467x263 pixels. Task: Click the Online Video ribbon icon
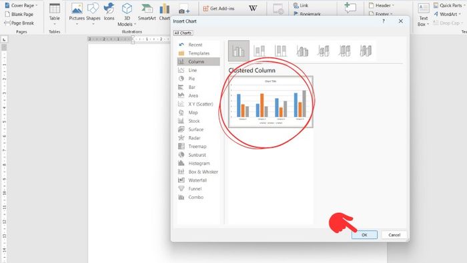point(278,9)
